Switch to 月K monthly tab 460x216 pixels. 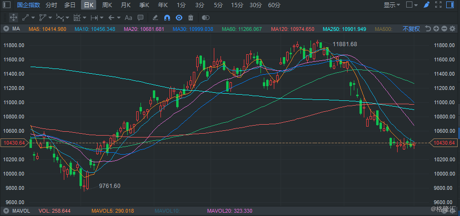[126, 5]
